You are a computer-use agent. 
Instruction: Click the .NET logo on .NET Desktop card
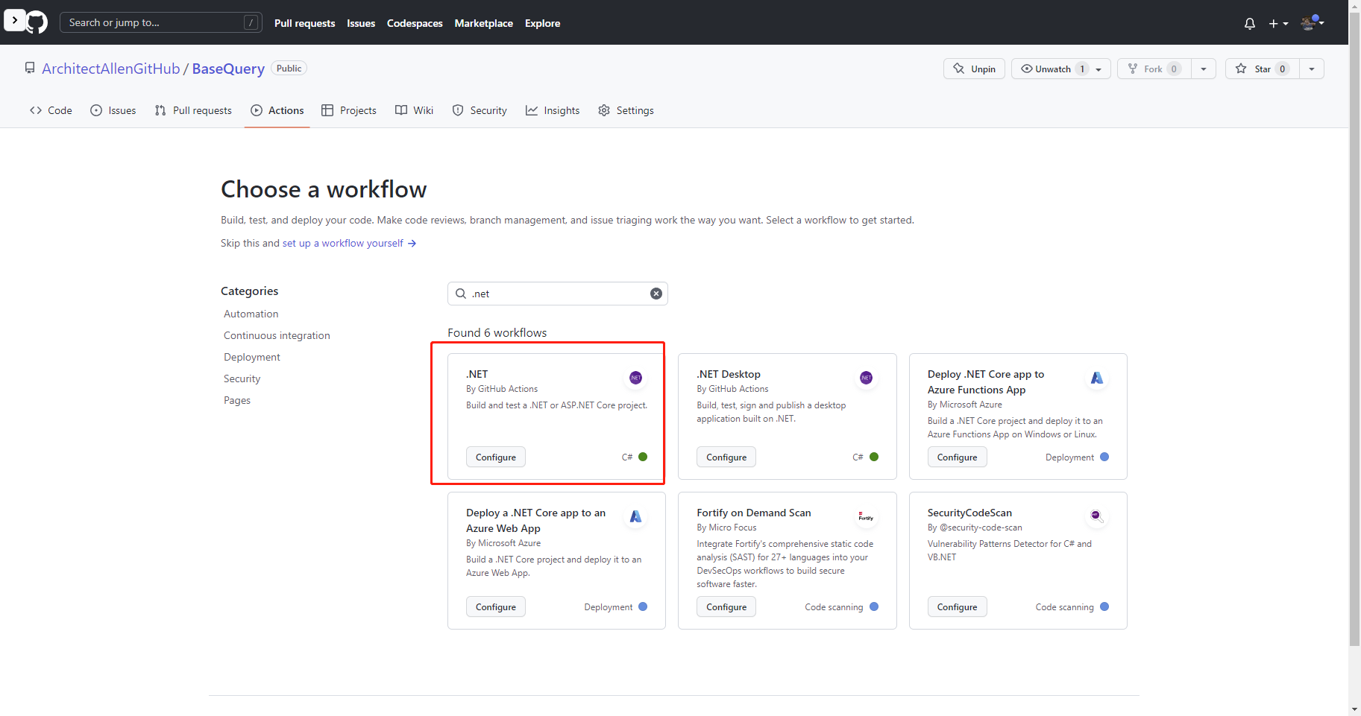(866, 378)
